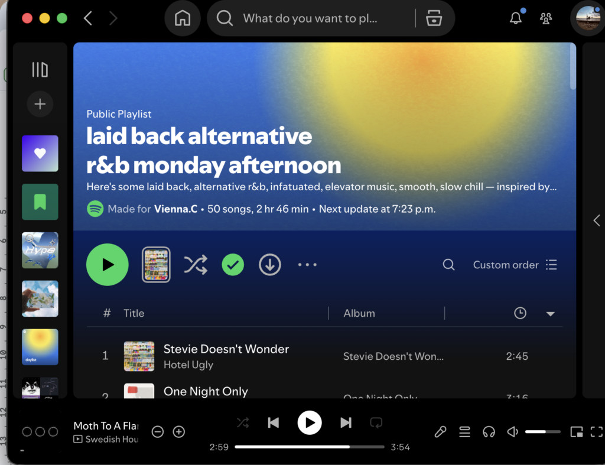Open the bottom sidebar collage playlist thumbnail
Viewport: 605px width, 465px height.
(x=40, y=388)
